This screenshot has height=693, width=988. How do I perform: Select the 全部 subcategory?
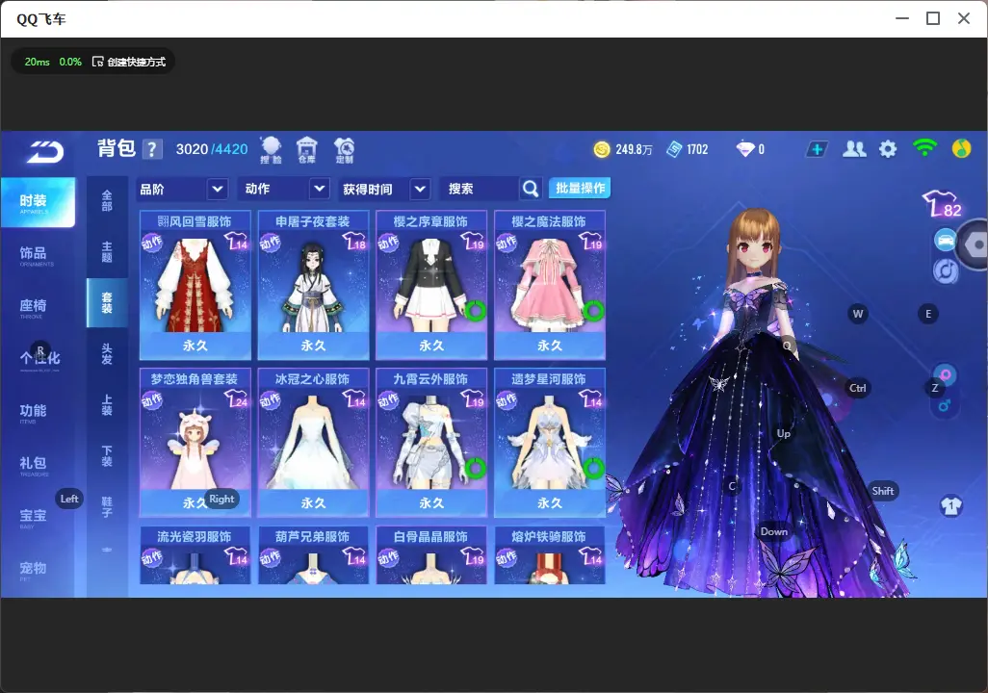107,201
